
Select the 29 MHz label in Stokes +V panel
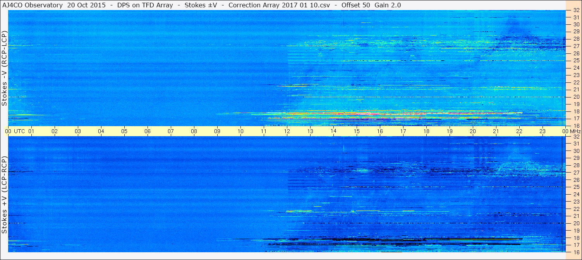coord(576,158)
